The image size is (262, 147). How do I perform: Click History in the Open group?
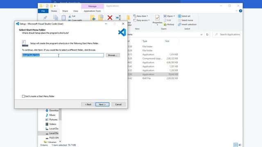(169, 24)
